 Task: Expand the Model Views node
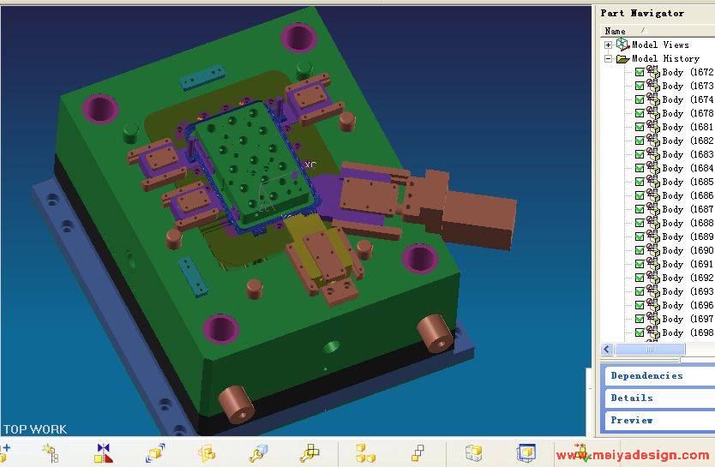pyautogui.click(x=609, y=45)
